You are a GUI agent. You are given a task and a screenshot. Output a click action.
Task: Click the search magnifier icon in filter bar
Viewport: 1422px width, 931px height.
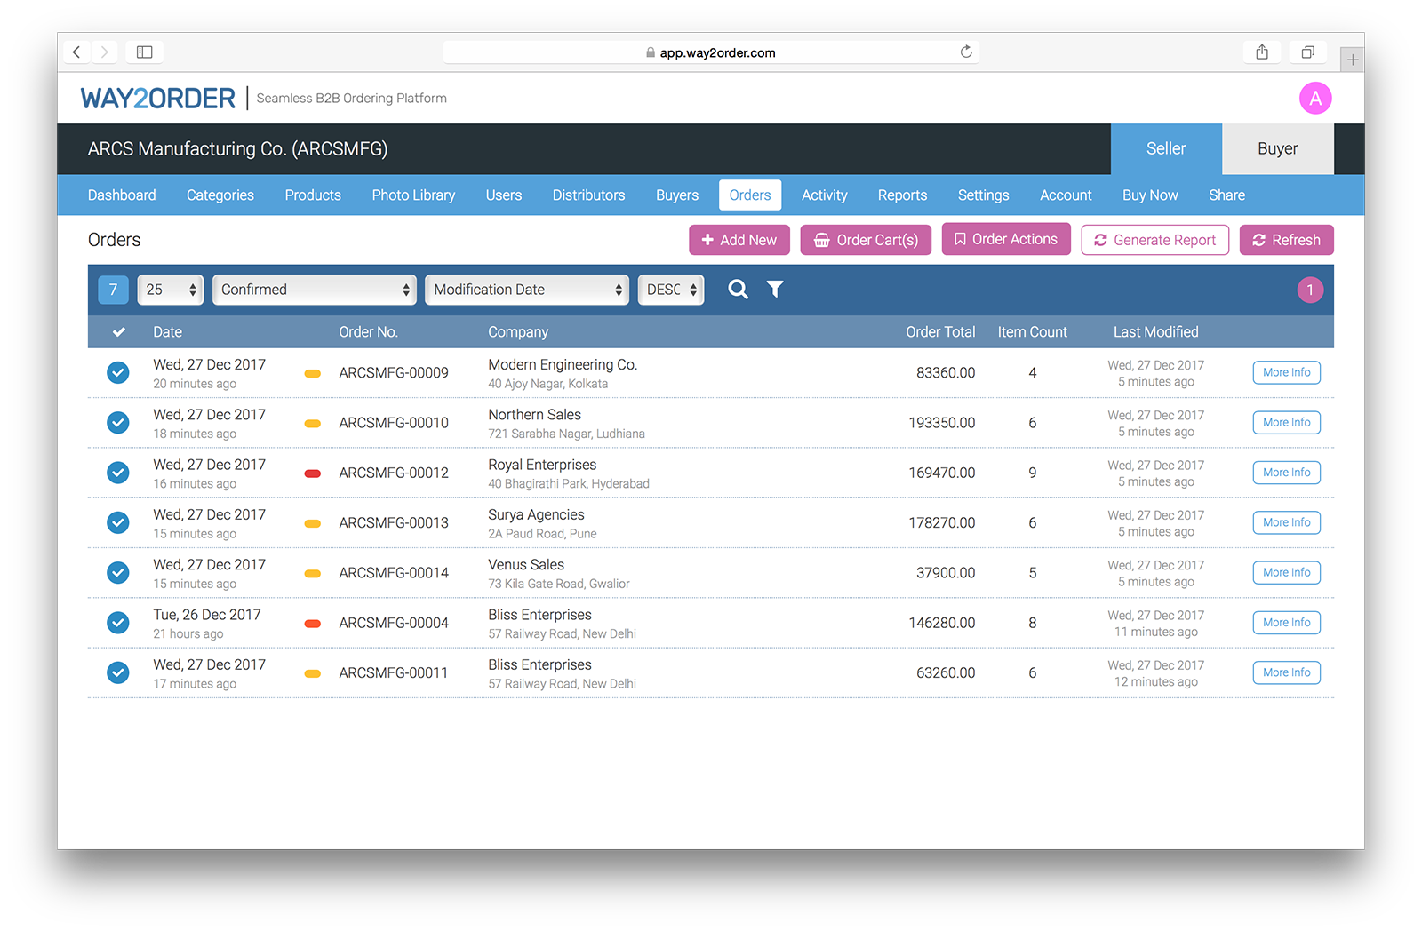[738, 290]
